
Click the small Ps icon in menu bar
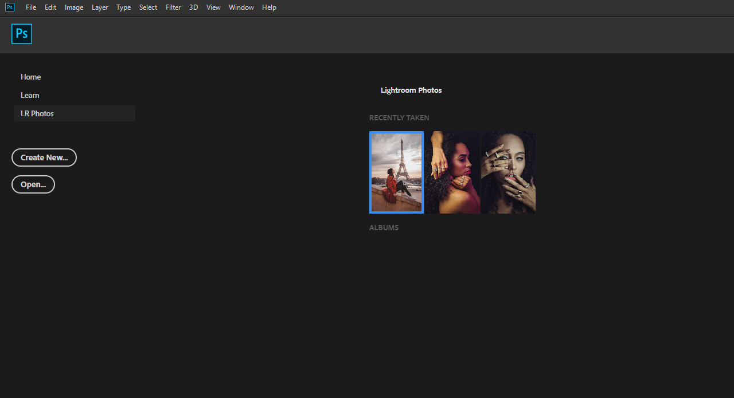tap(10, 7)
